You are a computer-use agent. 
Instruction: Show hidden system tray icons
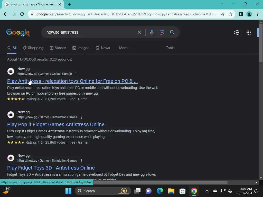(x=207, y=191)
